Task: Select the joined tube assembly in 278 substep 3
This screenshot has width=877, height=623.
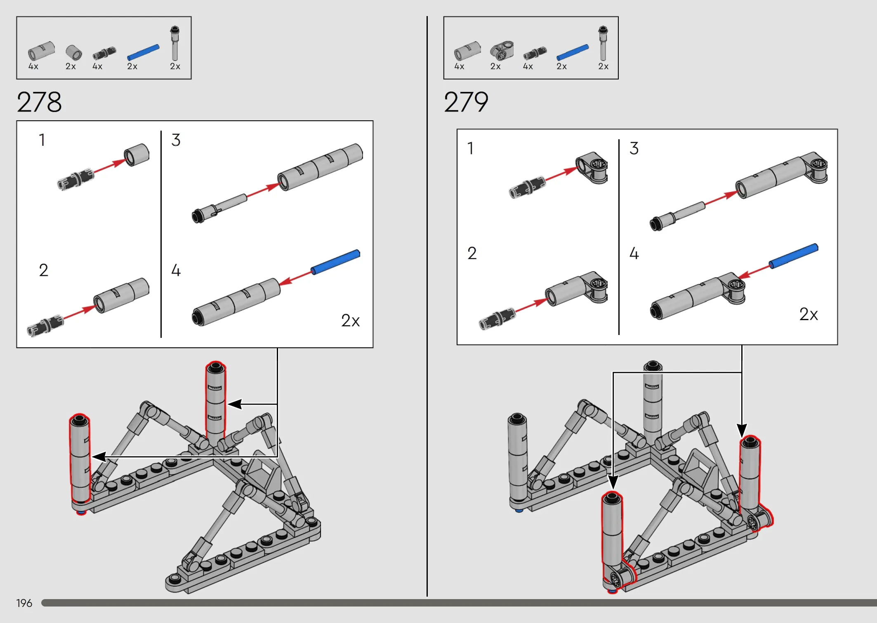Action: click(320, 167)
